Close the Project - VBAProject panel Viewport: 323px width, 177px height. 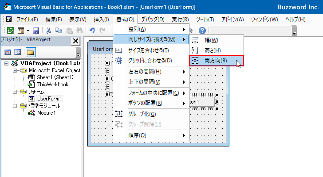75,41
